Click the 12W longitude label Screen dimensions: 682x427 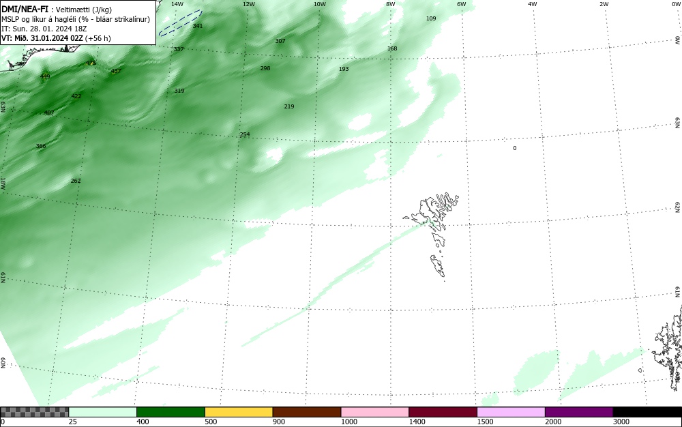(x=248, y=4)
